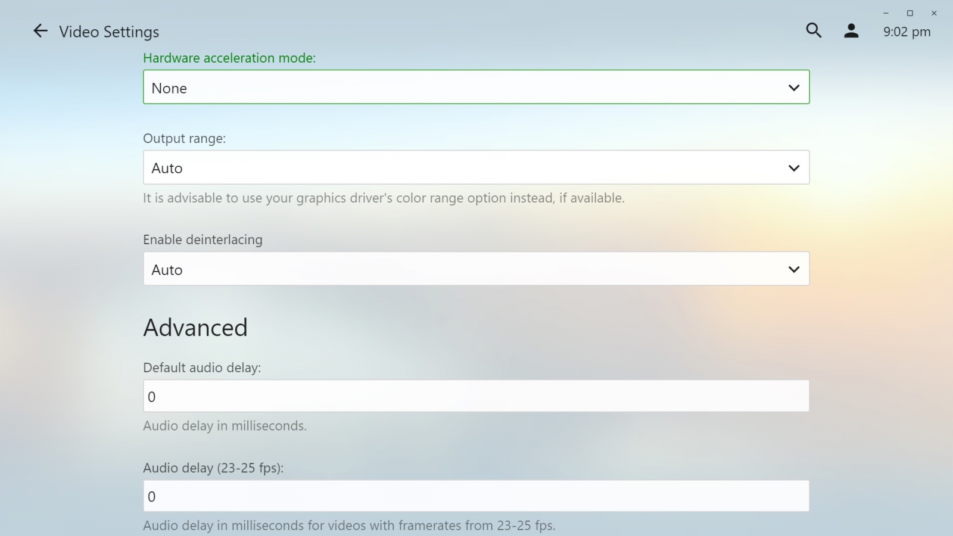Open the user profile icon
The image size is (953, 536).
[x=851, y=31]
